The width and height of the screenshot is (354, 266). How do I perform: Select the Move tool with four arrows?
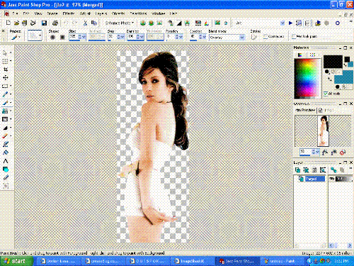coord(6,77)
